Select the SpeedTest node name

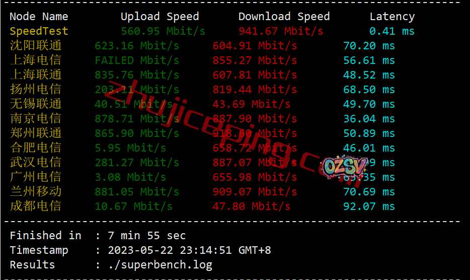coord(39,31)
